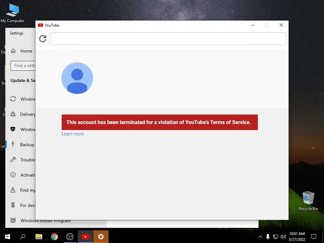Select Find my device in Settings

[x=28, y=190]
